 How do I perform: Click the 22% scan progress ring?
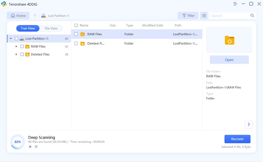[x=17, y=142]
